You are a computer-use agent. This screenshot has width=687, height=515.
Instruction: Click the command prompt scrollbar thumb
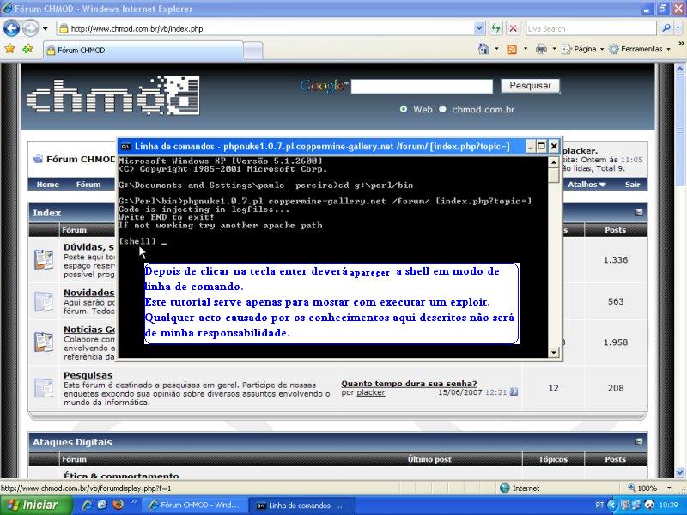pyautogui.click(x=554, y=176)
